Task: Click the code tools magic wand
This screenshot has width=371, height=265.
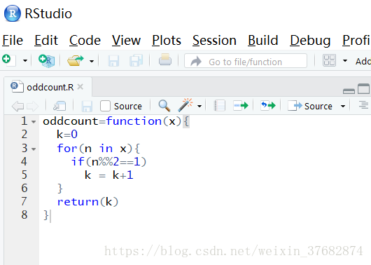Action: click(185, 105)
